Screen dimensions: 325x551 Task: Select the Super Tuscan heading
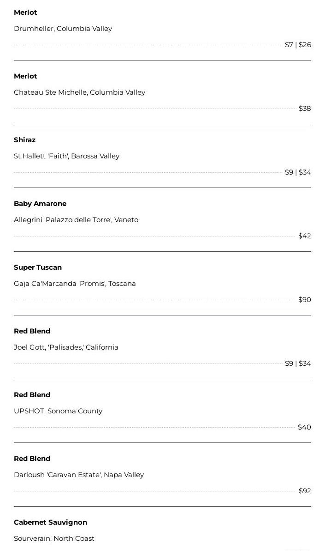pyautogui.click(x=37, y=267)
